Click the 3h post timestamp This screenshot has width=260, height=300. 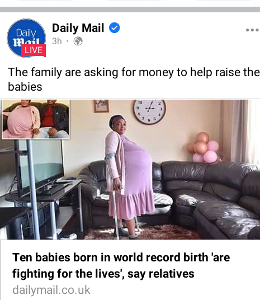57,41
